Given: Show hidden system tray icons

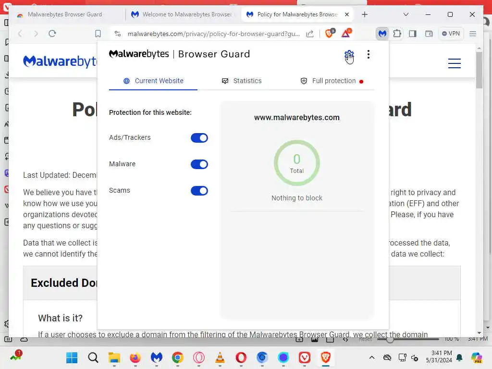Looking at the screenshot, I should click(372, 357).
